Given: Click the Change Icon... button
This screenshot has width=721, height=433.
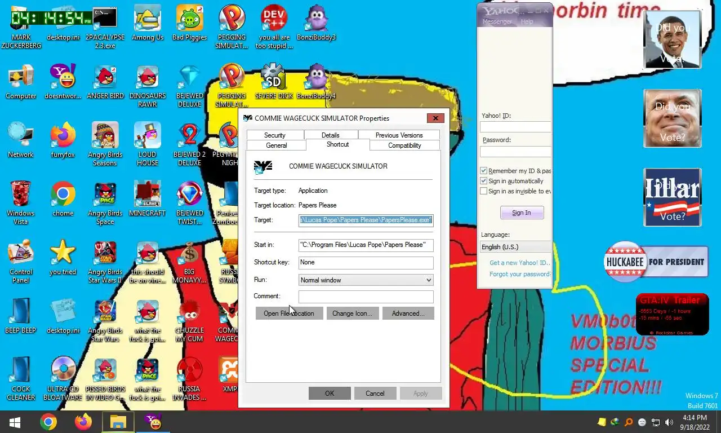Looking at the screenshot, I should click(x=352, y=313).
